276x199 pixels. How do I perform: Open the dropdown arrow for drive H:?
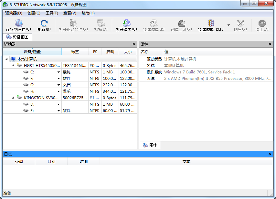pyautogui.click(x=58, y=91)
